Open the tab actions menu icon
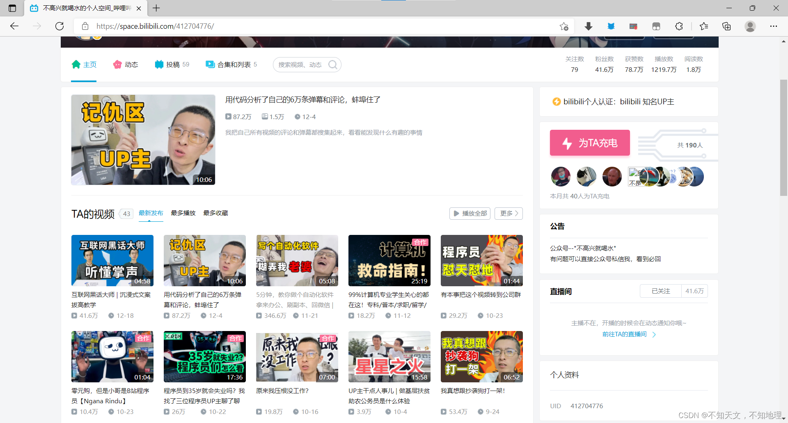The height and width of the screenshot is (423, 788). click(12, 8)
